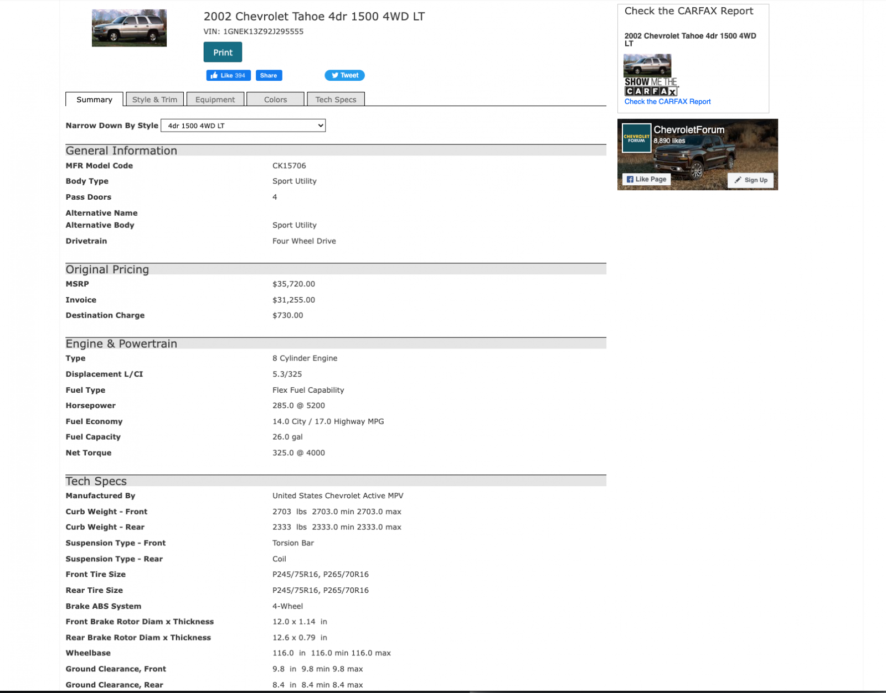Viewport: 886px width, 693px height.
Task: Click the 2002 Chevrolet Tahoe page title
Action: click(314, 17)
